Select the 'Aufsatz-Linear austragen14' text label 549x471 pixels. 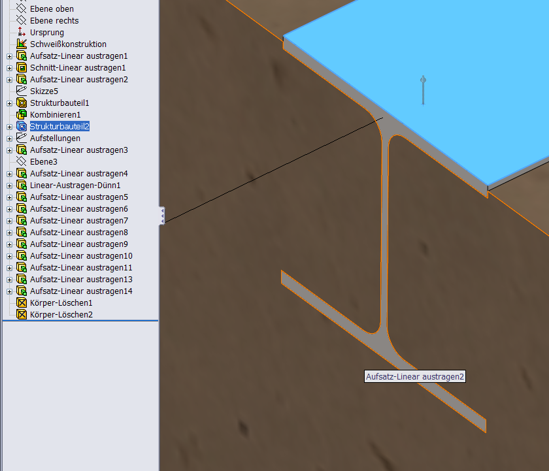[x=81, y=291]
